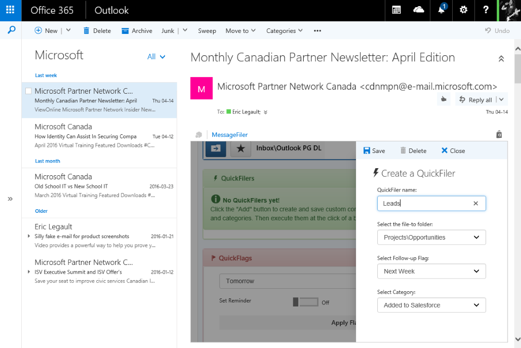This screenshot has height=348, width=521.
Task: Open the Categories dropdown
Action: pyautogui.click(x=285, y=30)
